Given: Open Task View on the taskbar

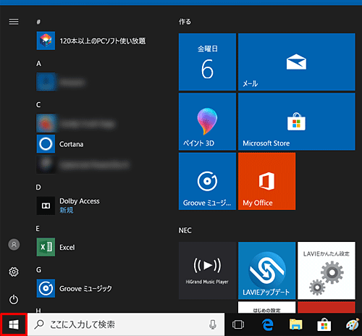Looking at the screenshot, I should [x=238, y=324].
